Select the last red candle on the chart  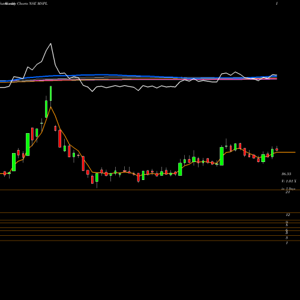click(277, 149)
